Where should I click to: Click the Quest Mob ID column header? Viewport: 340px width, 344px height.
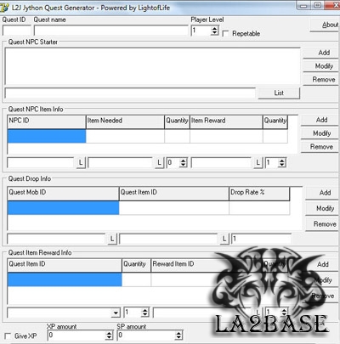point(63,194)
